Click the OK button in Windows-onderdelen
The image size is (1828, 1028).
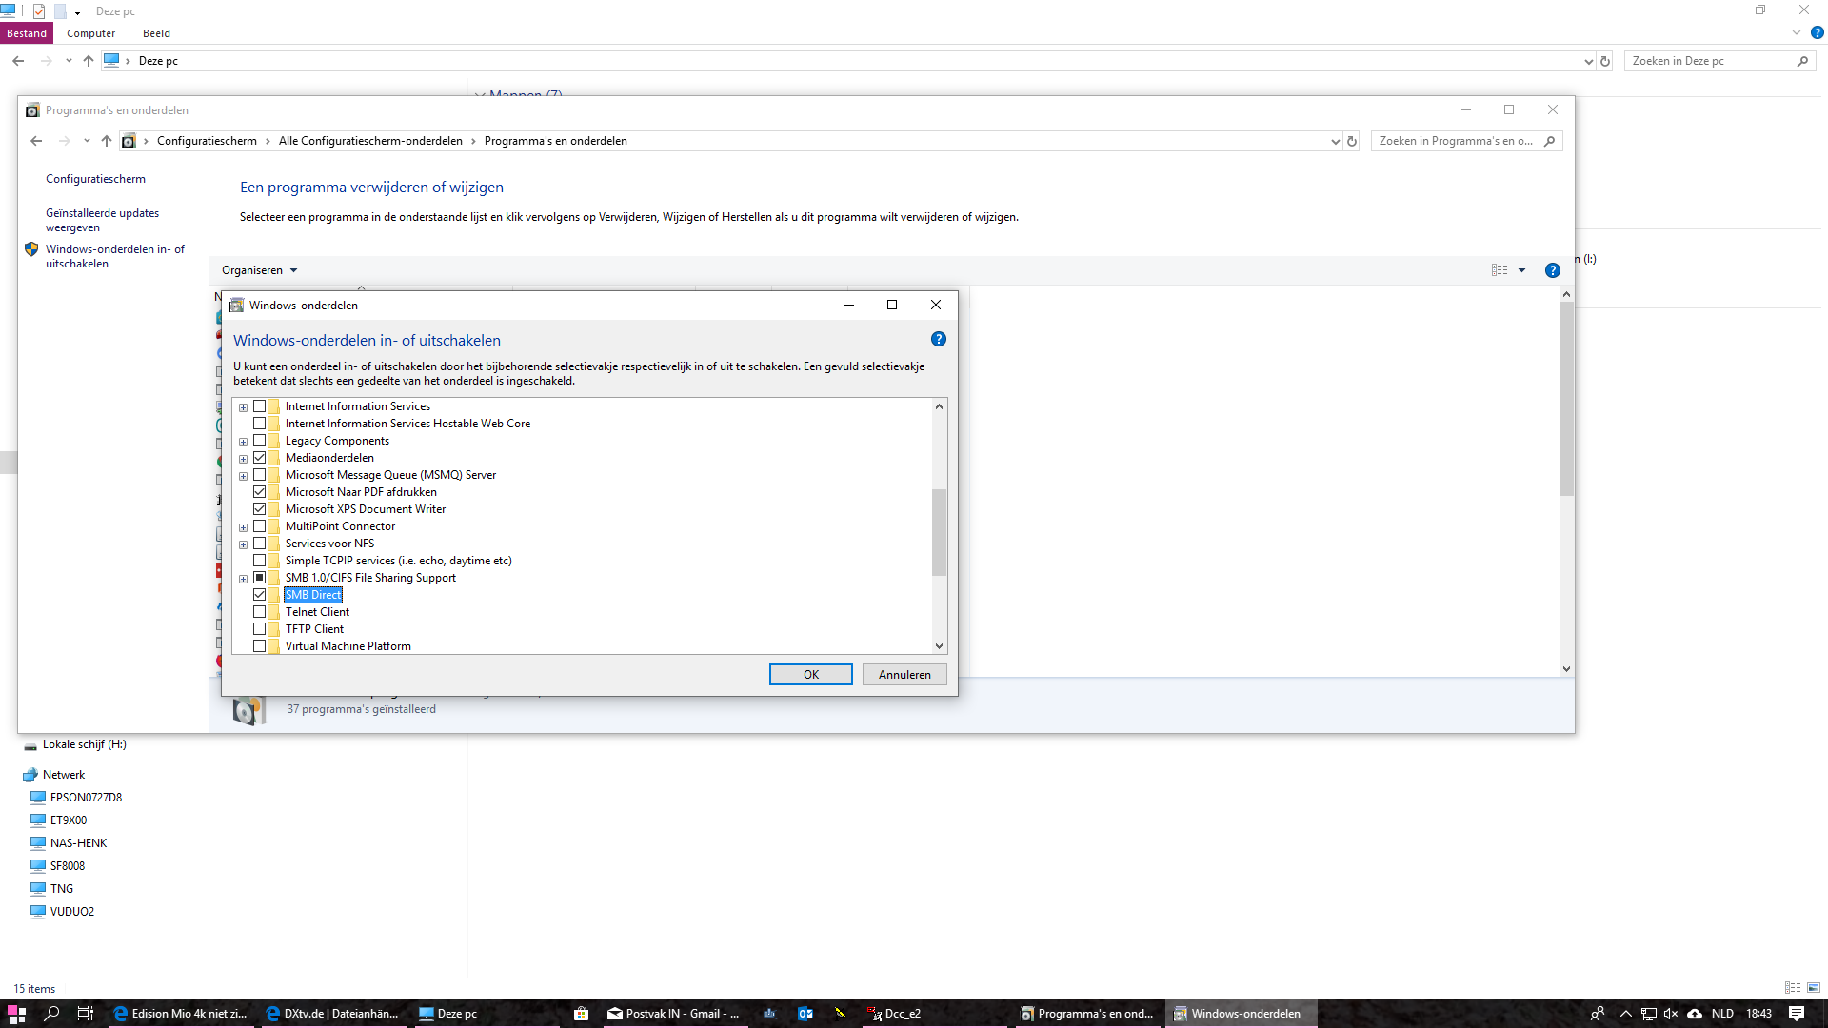pos(810,675)
